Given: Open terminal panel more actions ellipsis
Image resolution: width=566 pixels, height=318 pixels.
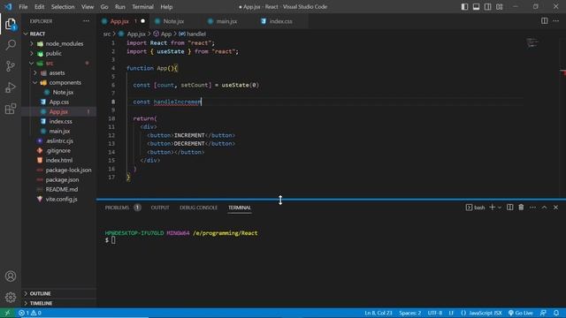Looking at the screenshot, I should (532, 208).
